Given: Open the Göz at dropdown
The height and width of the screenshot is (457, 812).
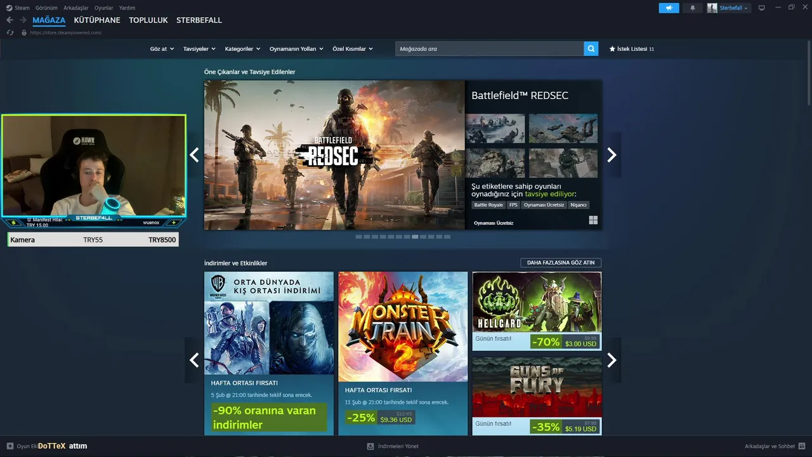Looking at the screenshot, I should pos(162,49).
